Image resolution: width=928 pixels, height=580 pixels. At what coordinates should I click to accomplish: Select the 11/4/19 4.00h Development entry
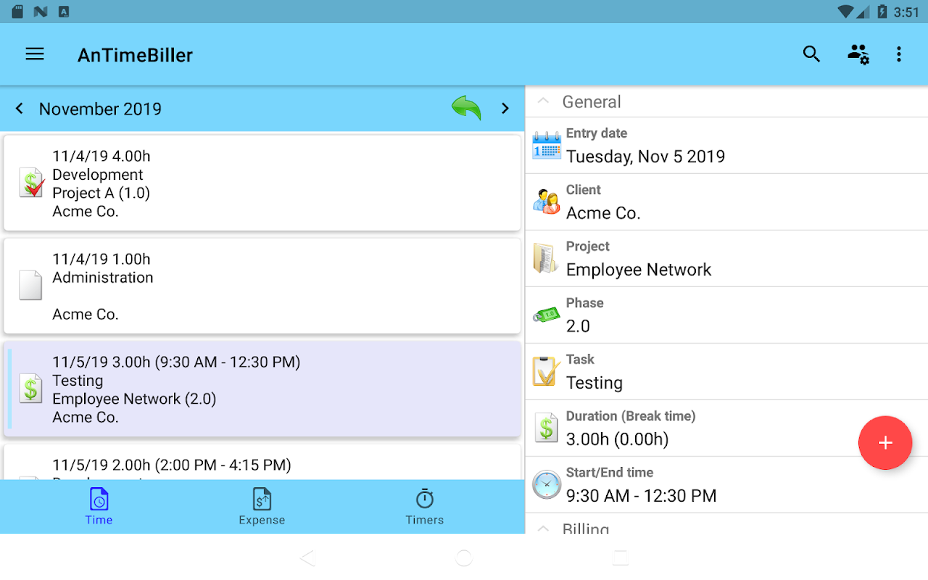262,183
